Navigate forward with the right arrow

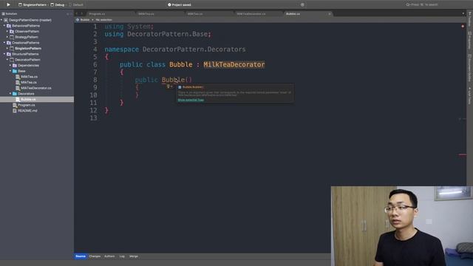[81, 13]
